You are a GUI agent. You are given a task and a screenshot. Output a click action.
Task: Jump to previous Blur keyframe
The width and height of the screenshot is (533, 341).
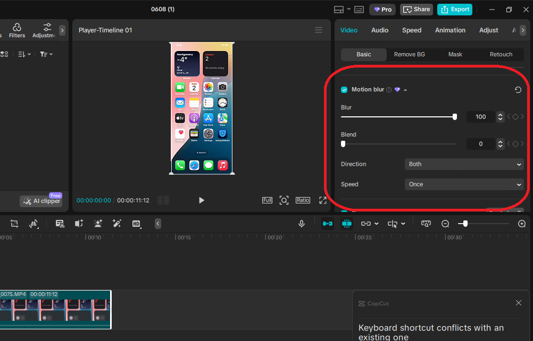click(x=509, y=117)
